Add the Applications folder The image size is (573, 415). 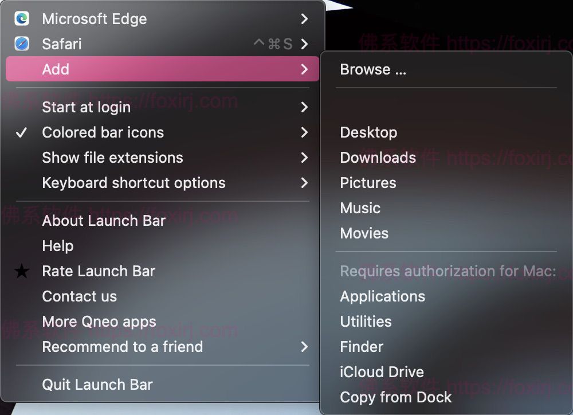click(x=382, y=296)
